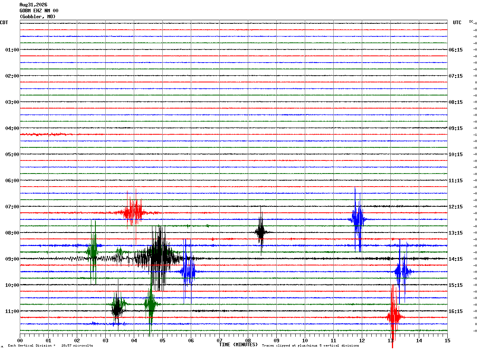The image size is (479, 351).
Task: Click the 00 minute mark on axis
Action: (20, 340)
